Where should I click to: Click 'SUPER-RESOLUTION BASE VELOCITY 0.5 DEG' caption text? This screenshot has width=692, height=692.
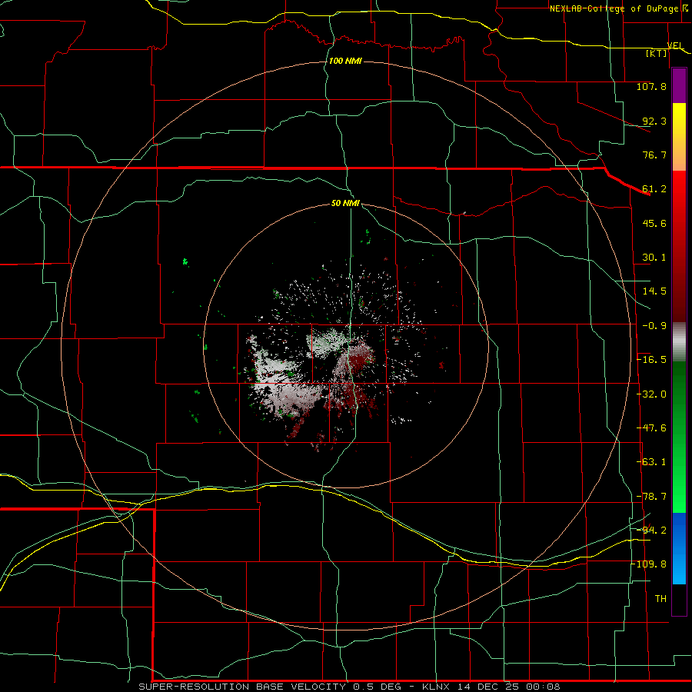coord(270,687)
